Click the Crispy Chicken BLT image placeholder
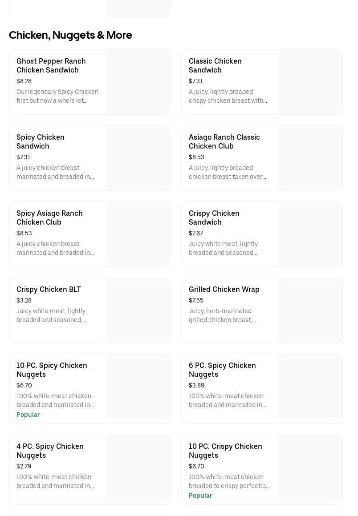The image size is (358, 516). point(138,310)
